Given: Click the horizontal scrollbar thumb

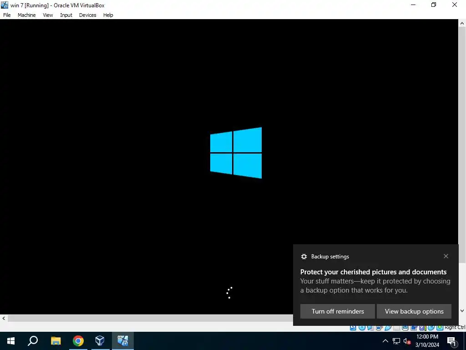Looking at the screenshot, I should tap(150, 319).
